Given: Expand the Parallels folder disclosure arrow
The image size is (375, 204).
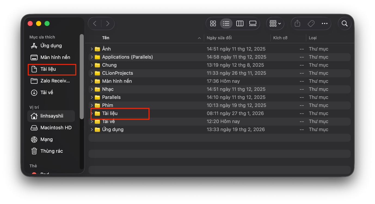Looking at the screenshot, I should coord(92,97).
